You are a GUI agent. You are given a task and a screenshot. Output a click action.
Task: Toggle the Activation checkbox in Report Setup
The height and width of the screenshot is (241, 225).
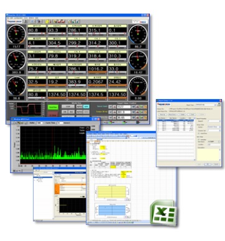point(199,139)
